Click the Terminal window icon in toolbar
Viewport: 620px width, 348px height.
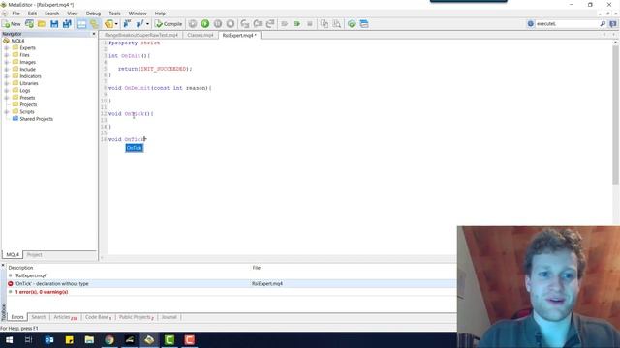click(x=364, y=24)
